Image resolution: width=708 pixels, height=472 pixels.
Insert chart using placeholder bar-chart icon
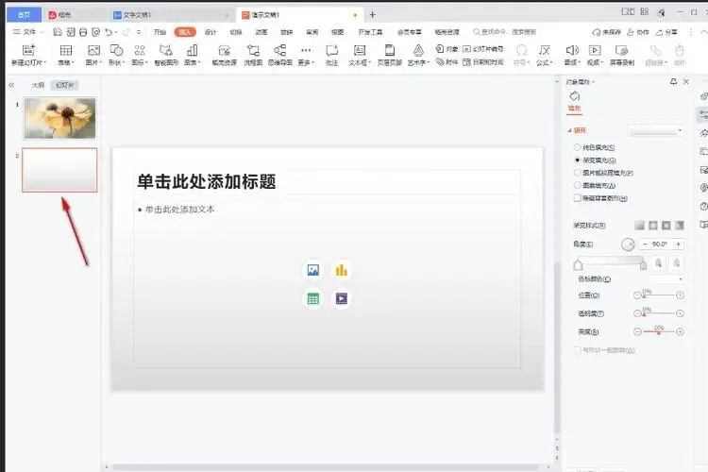point(342,270)
